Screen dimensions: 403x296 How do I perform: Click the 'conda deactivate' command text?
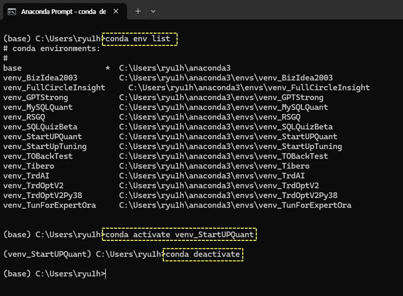[203, 254]
